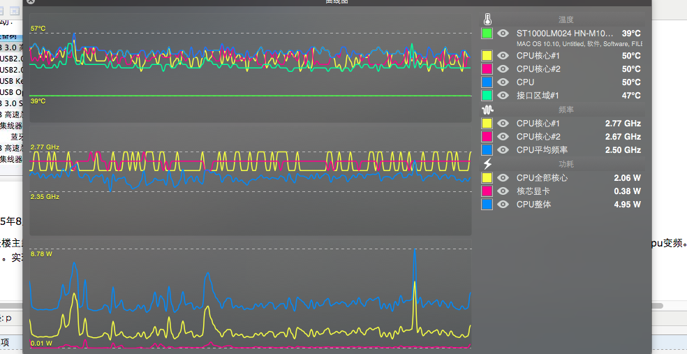Toggle eye for CPU核心#2 2.67 GHz

pos(503,137)
